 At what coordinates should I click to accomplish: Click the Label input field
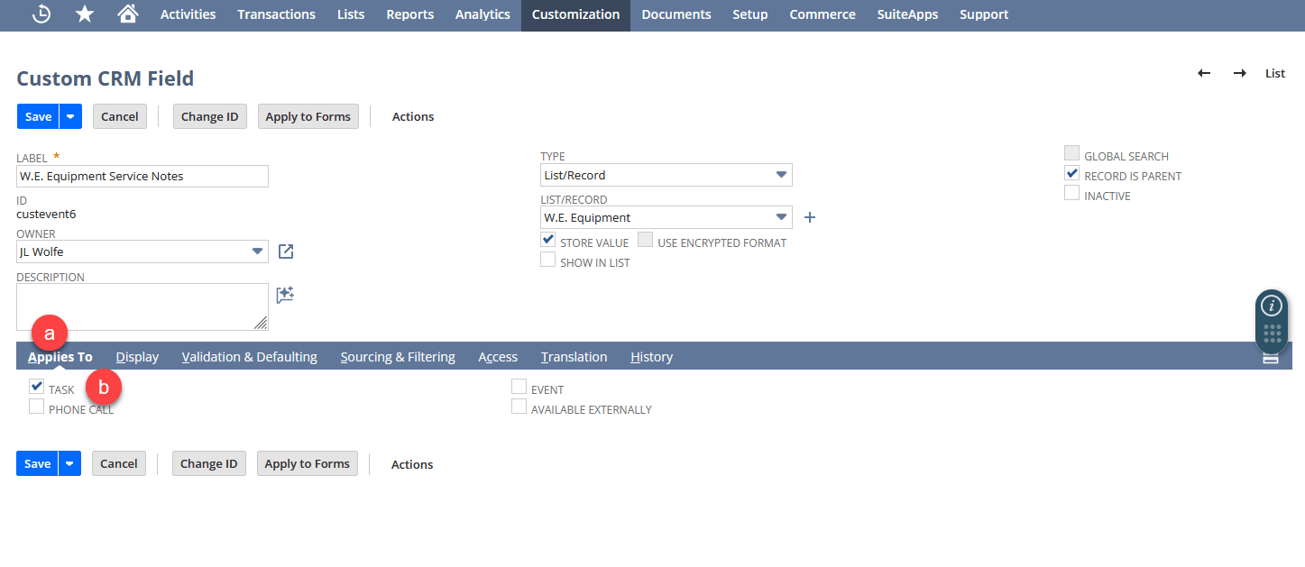click(142, 176)
